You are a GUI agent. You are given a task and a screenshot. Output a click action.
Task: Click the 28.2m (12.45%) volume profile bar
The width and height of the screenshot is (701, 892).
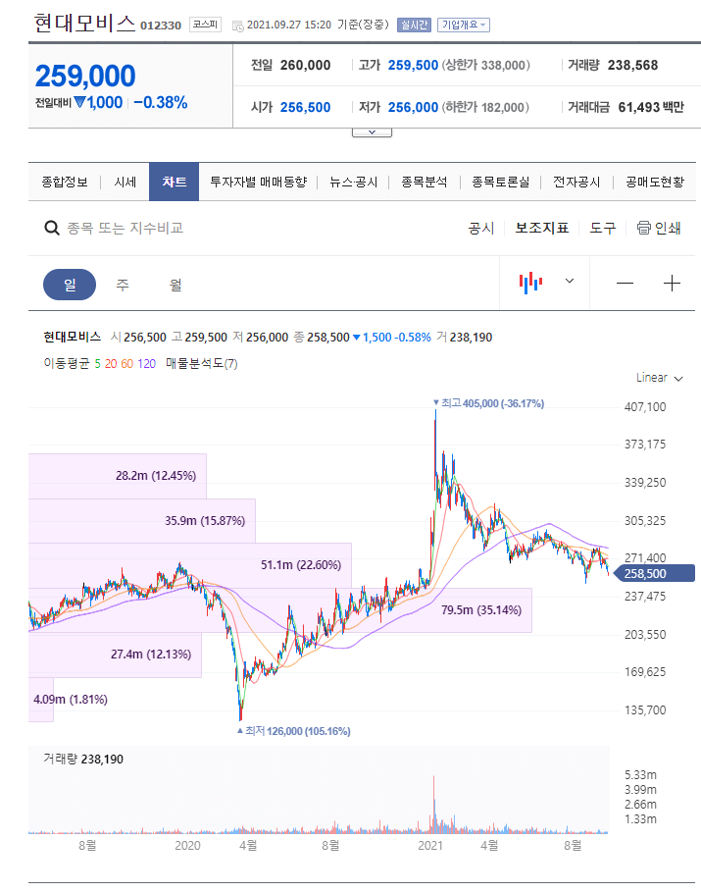[117, 476]
